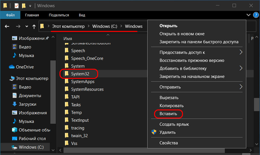Select the TextInput folder
260x155 pixels.
[x=77, y=120]
